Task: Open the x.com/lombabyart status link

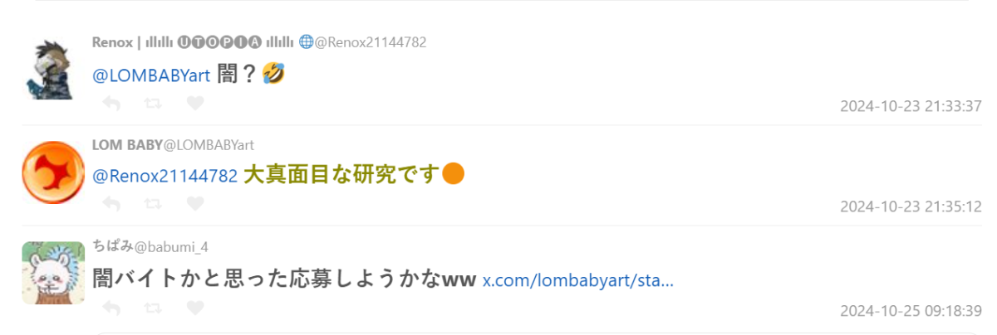Action: click(578, 280)
